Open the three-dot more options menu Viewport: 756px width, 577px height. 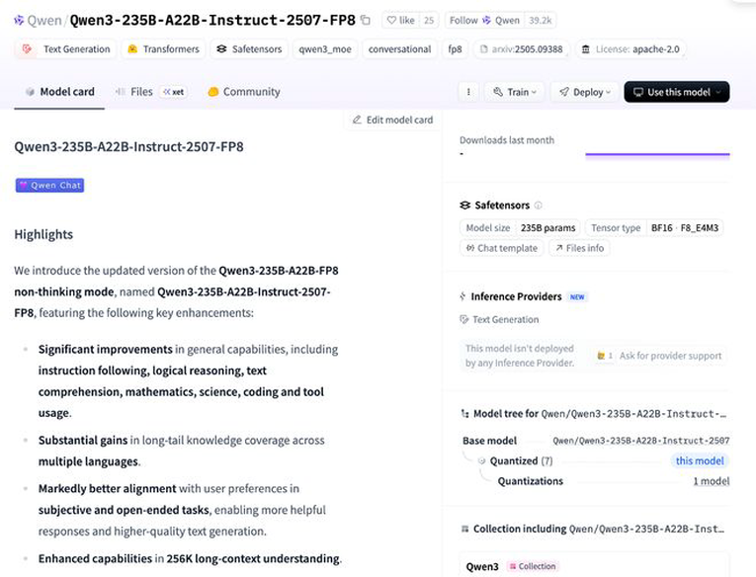pyautogui.click(x=468, y=92)
